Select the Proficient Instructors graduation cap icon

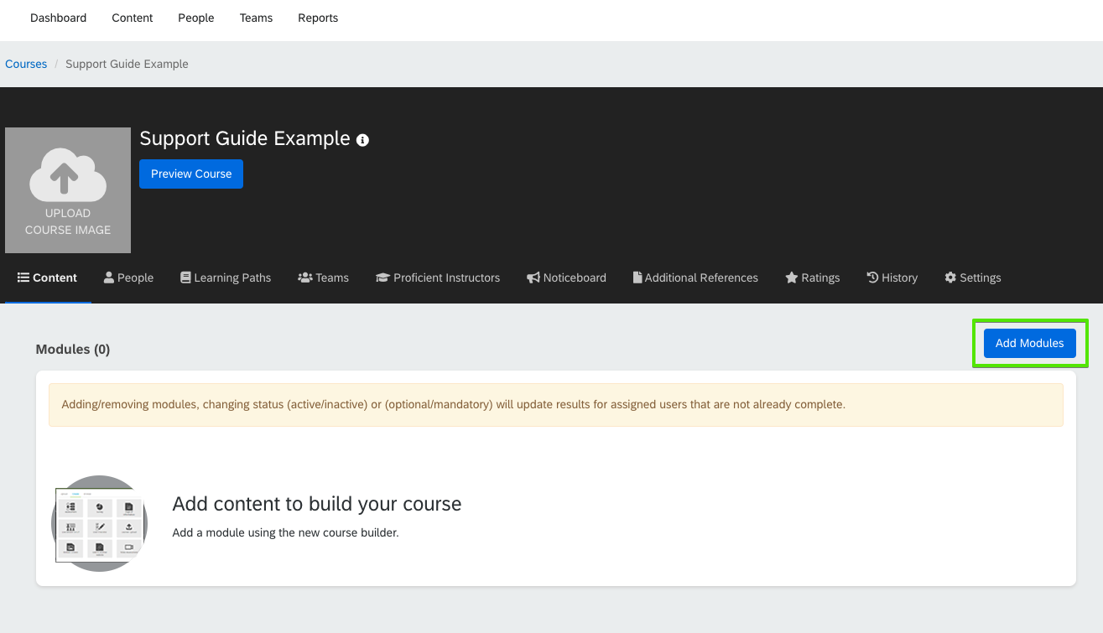pos(382,277)
